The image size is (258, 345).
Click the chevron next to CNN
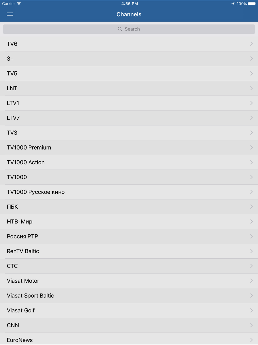[251, 325]
